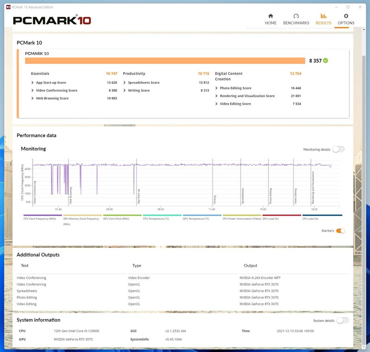Click the Productivity score 10 715
This screenshot has height=352, width=370.
(203, 74)
